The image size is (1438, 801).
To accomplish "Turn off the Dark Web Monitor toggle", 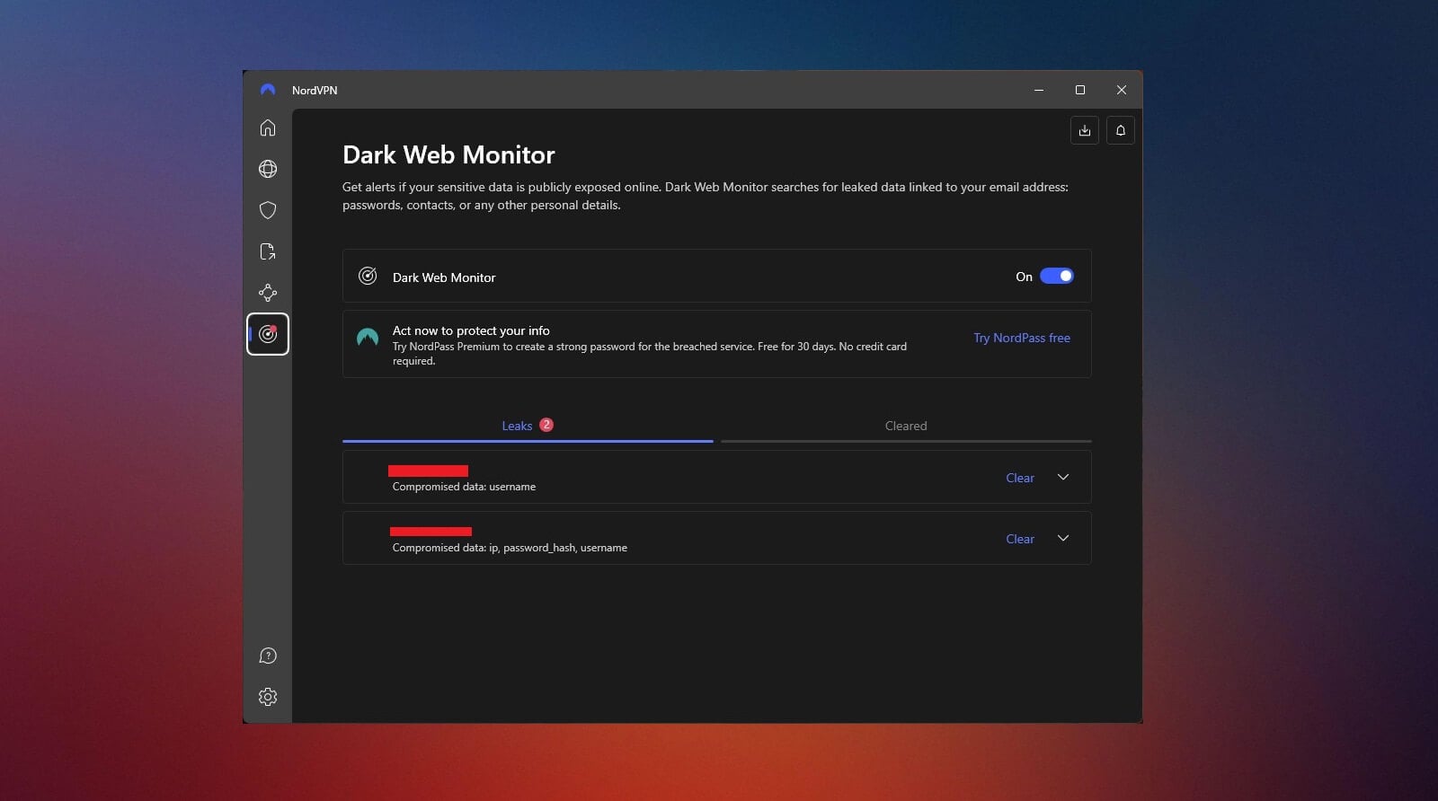I will [x=1056, y=277].
